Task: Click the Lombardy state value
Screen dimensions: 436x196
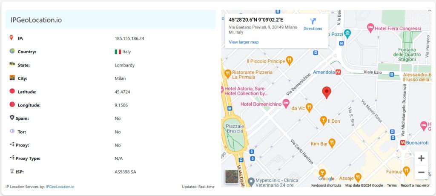Action: tap(125, 65)
